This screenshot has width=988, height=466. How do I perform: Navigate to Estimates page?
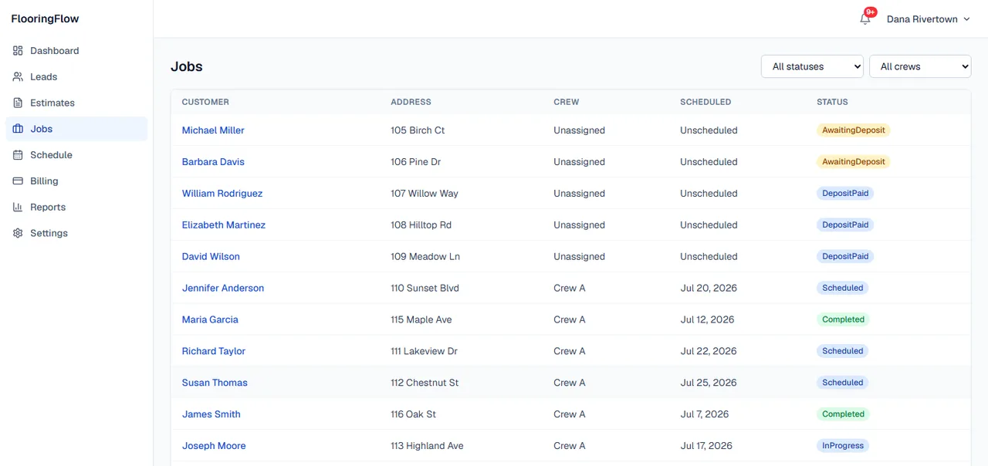pyautogui.click(x=76, y=103)
